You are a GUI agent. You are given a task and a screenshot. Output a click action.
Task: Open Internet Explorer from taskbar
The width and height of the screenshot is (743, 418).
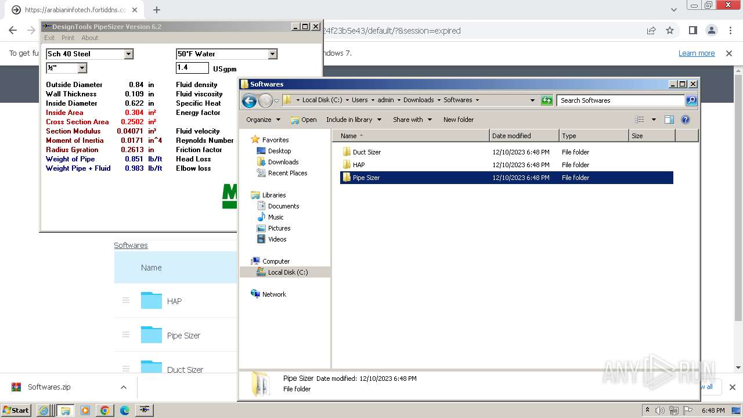(x=44, y=410)
